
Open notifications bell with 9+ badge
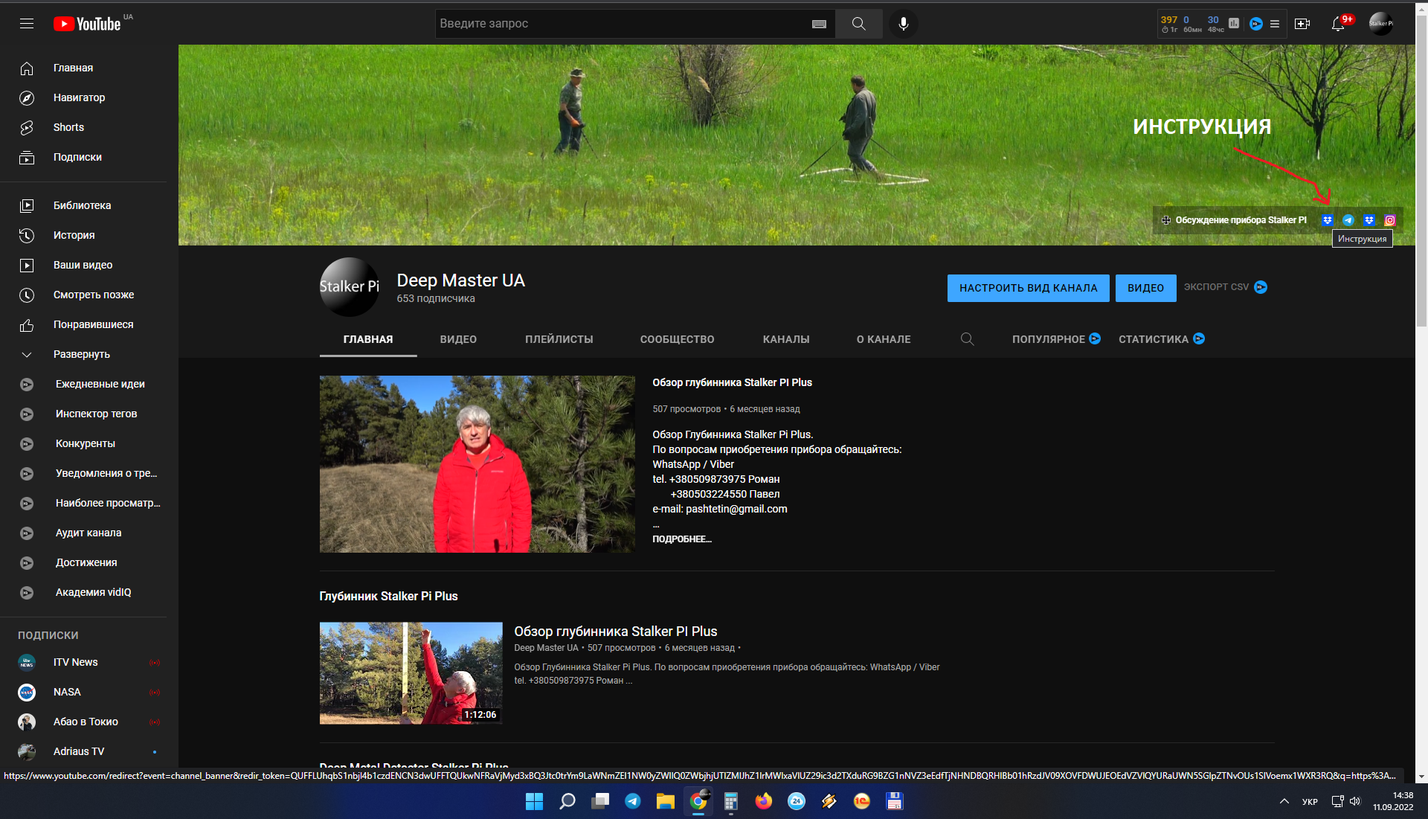point(1338,24)
